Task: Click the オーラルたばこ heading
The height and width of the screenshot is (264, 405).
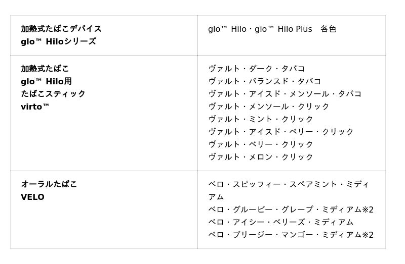Action: [49, 184]
